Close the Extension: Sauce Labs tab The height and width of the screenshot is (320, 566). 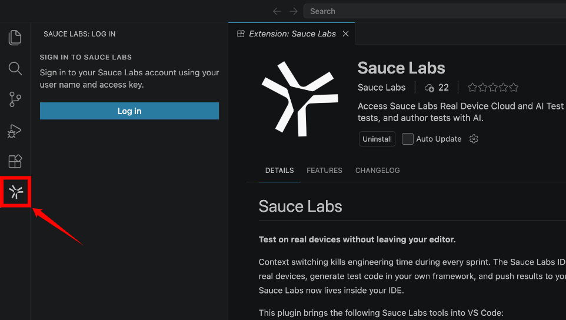[x=345, y=34]
